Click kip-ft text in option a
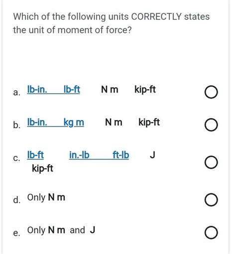Viewport: 236px width, 254px height. 145,90
